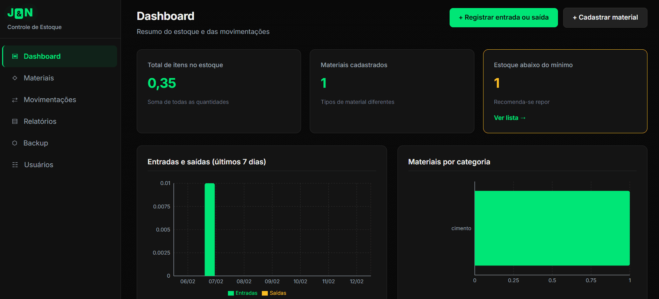Click the Backup hexagon icon

pyautogui.click(x=15, y=143)
